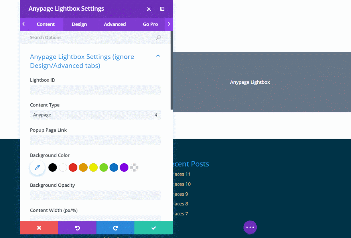
Task: Click the Popup Page Link field
Action: point(95,140)
